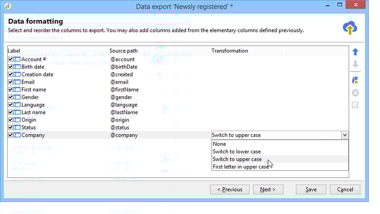The width and height of the screenshot is (380, 214).
Task: Maximize the Data export window
Action: 340,5
